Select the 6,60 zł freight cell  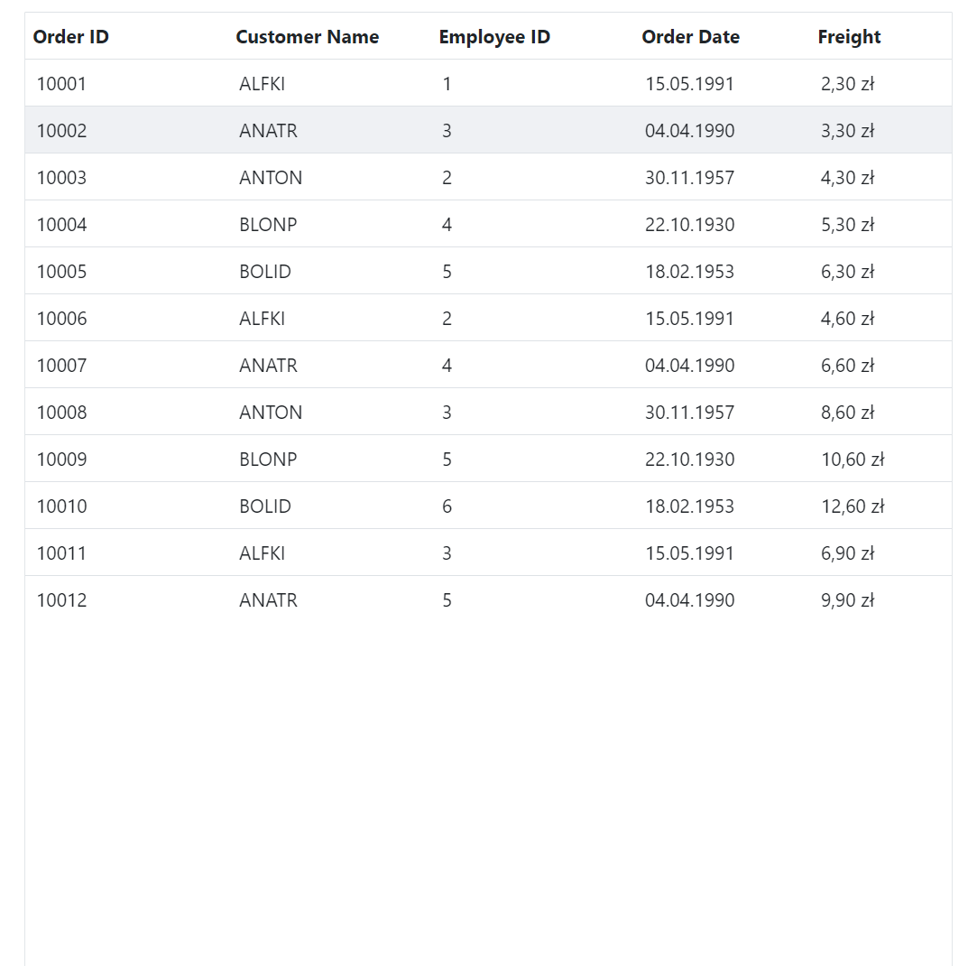[x=847, y=366]
